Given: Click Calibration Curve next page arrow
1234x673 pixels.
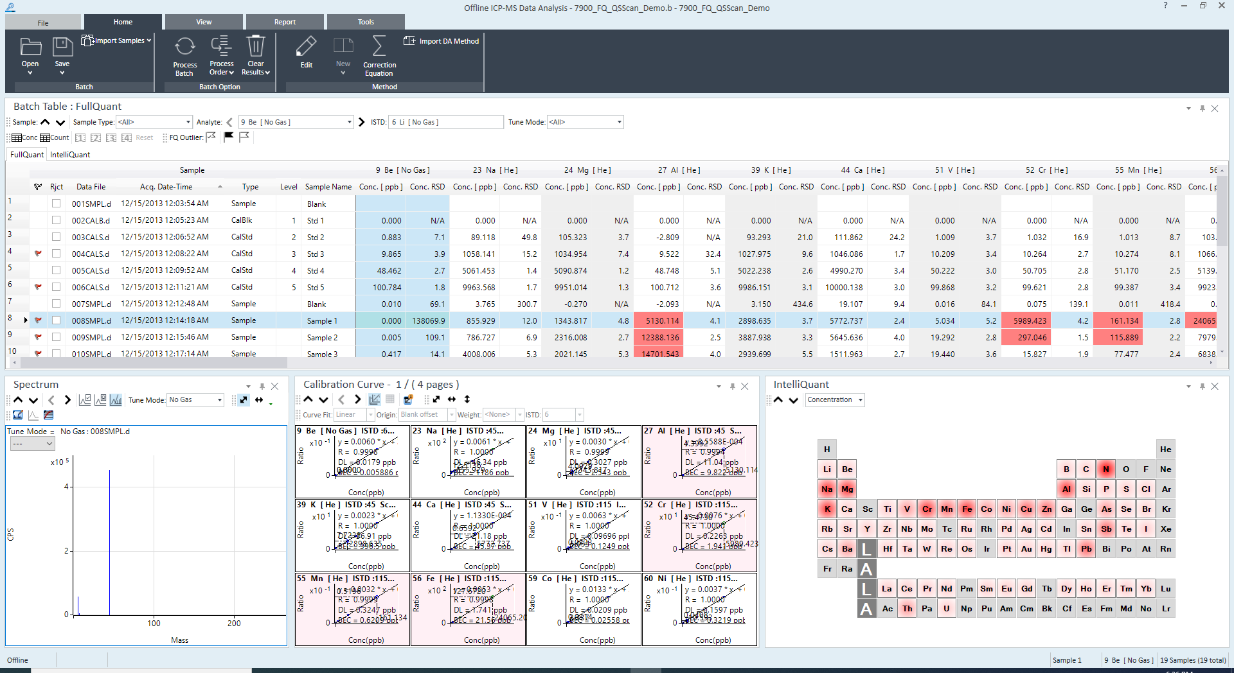Looking at the screenshot, I should [357, 399].
